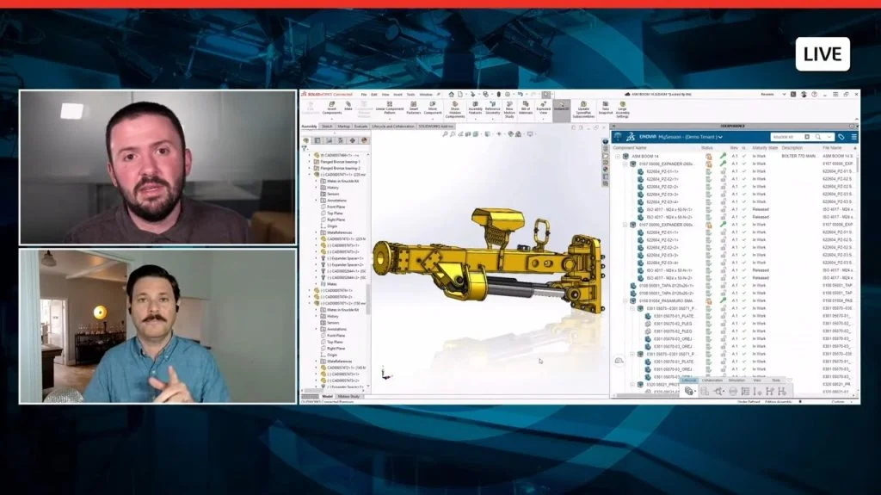Launch Smart Fasteners tool

[x=414, y=108]
